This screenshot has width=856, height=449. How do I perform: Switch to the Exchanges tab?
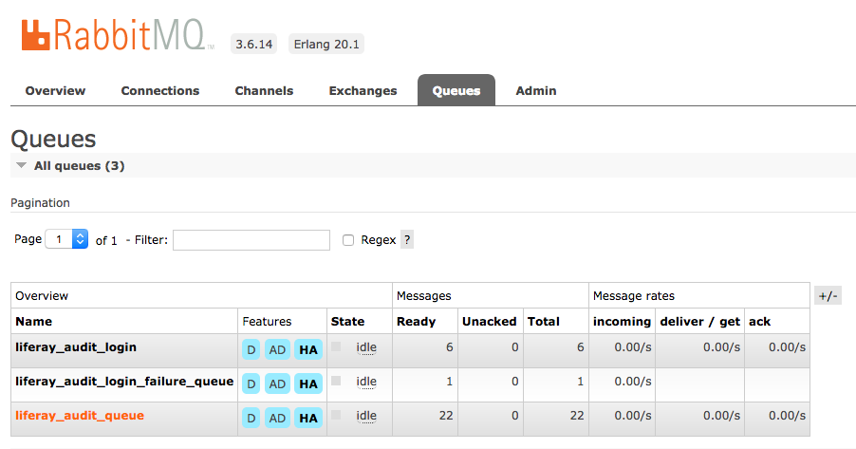click(x=363, y=91)
